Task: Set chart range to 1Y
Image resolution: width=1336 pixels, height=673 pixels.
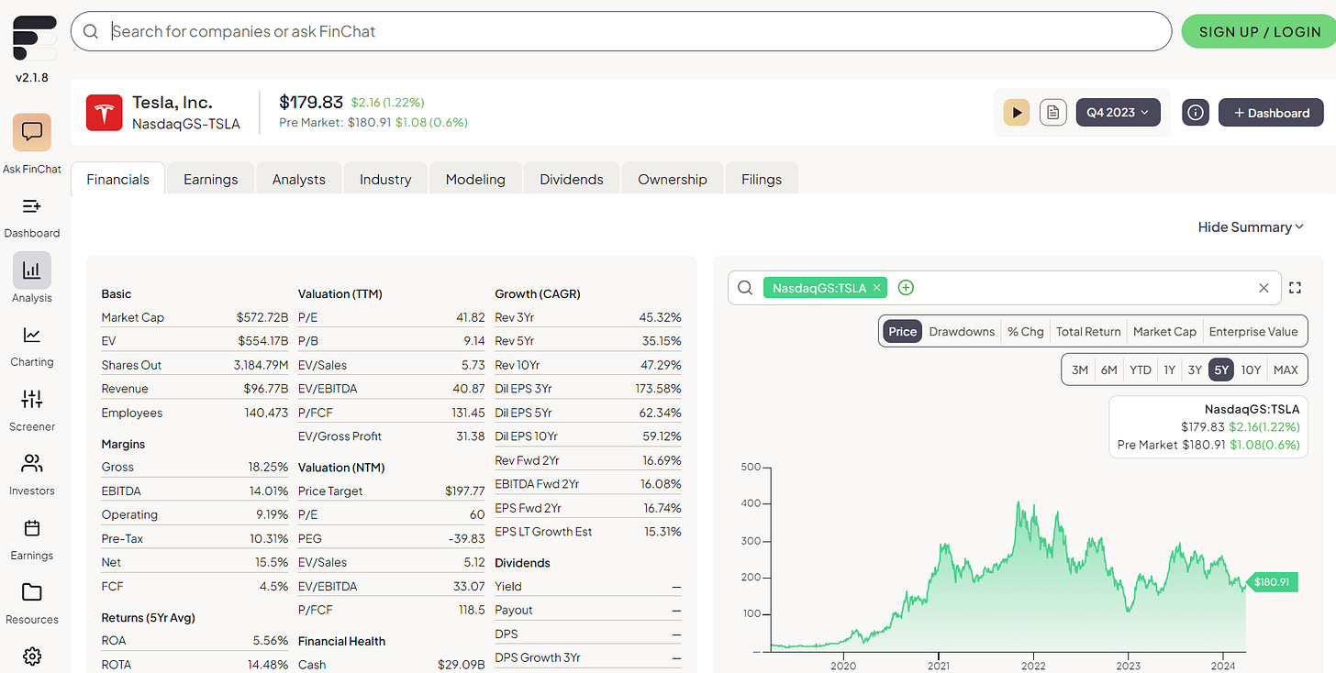Action: (1169, 370)
